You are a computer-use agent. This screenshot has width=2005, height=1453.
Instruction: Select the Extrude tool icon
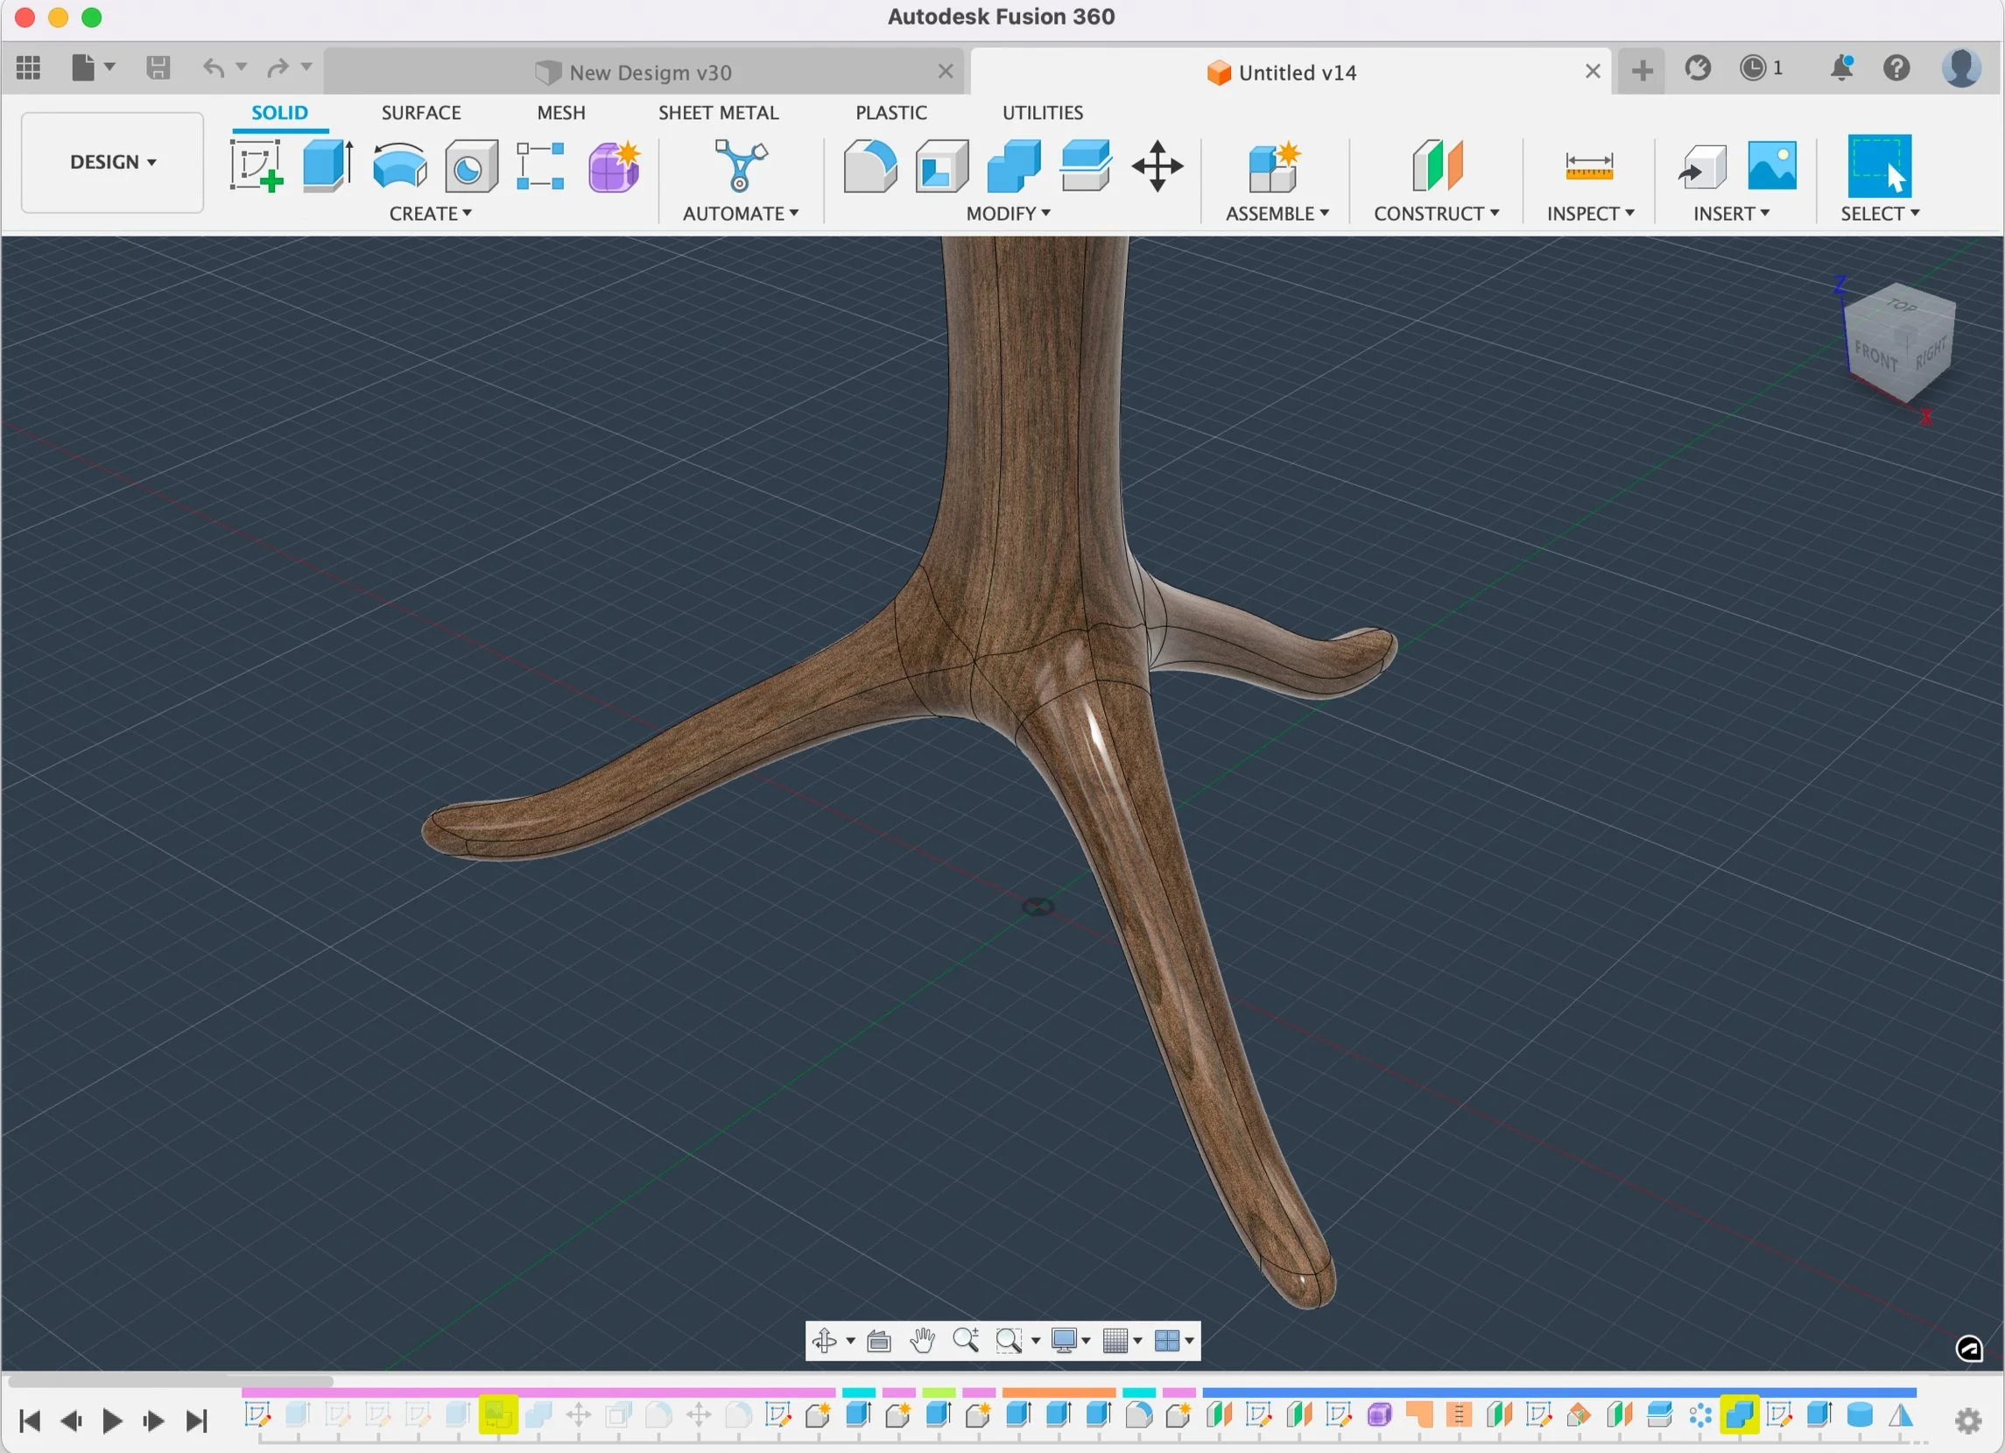coord(327,166)
